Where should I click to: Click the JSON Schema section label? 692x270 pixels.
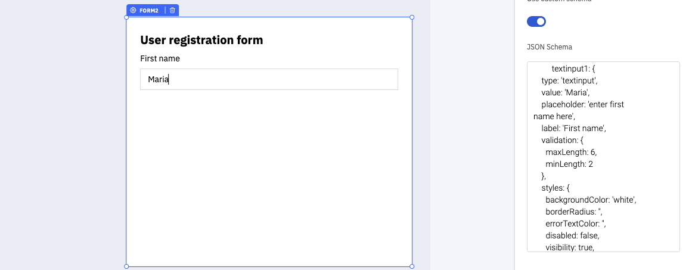tap(549, 46)
